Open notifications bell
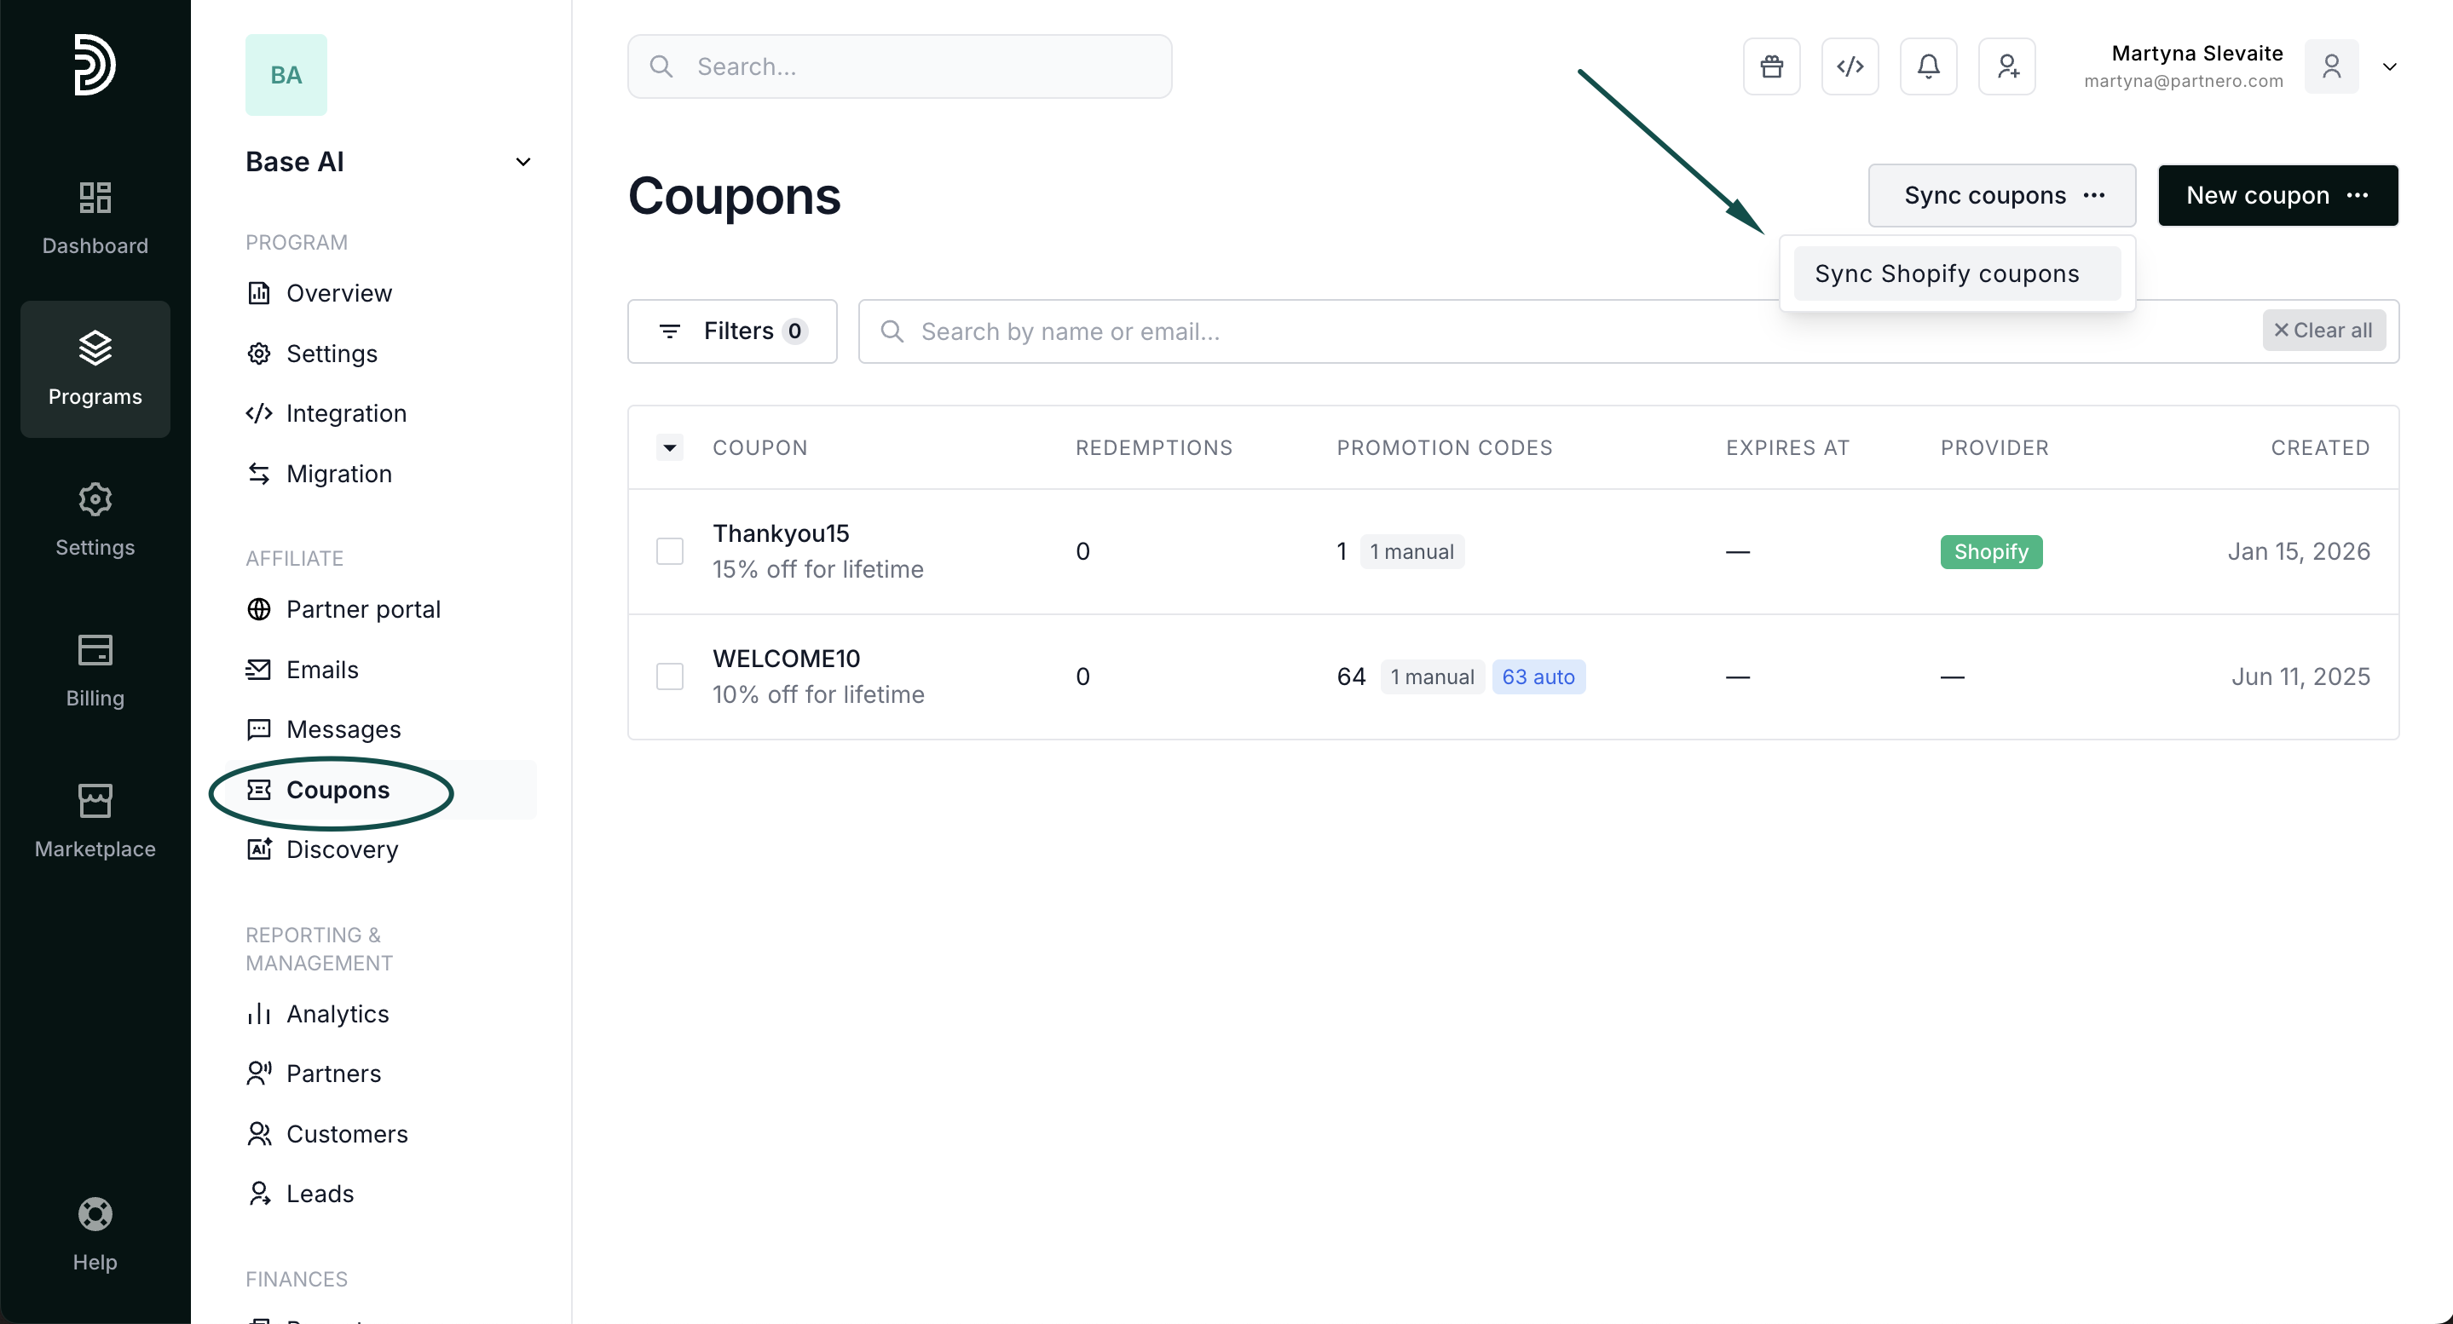 point(1928,66)
